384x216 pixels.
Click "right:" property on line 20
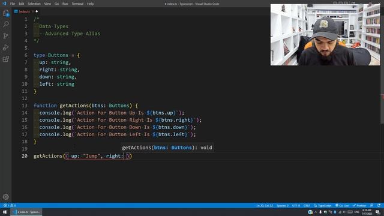tap(115, 156)
